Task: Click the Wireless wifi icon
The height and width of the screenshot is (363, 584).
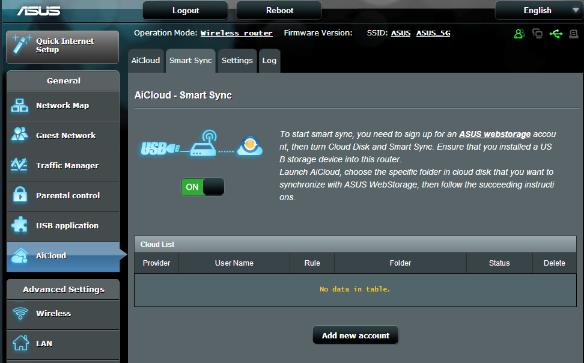Action: pos(20,313)
